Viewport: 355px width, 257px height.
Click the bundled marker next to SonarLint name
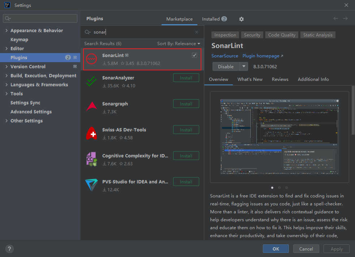point(127,55)
